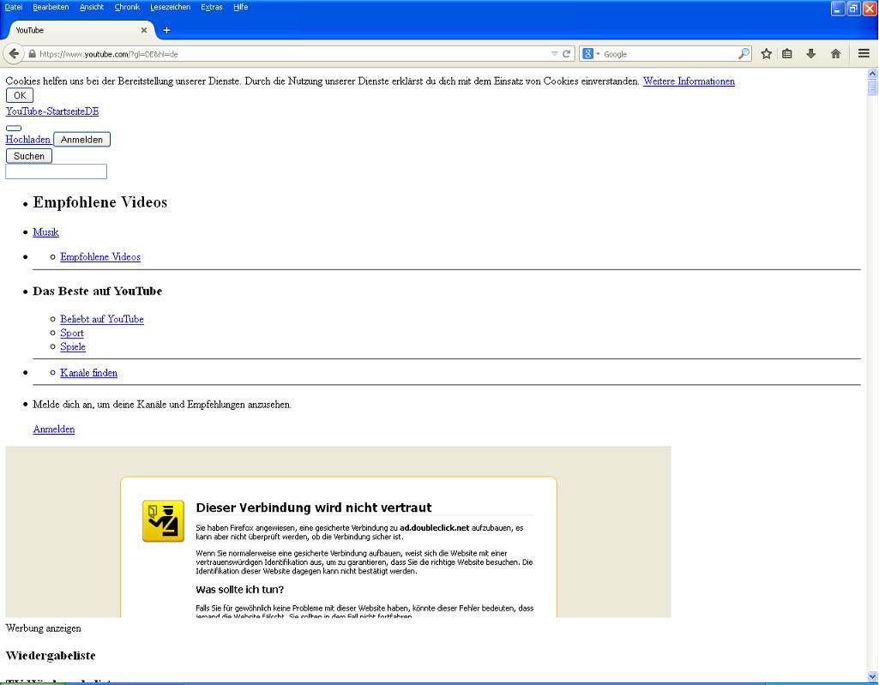879x685 pixels.
Task: Minimize the Firefox window
Action: coord(838,9)
